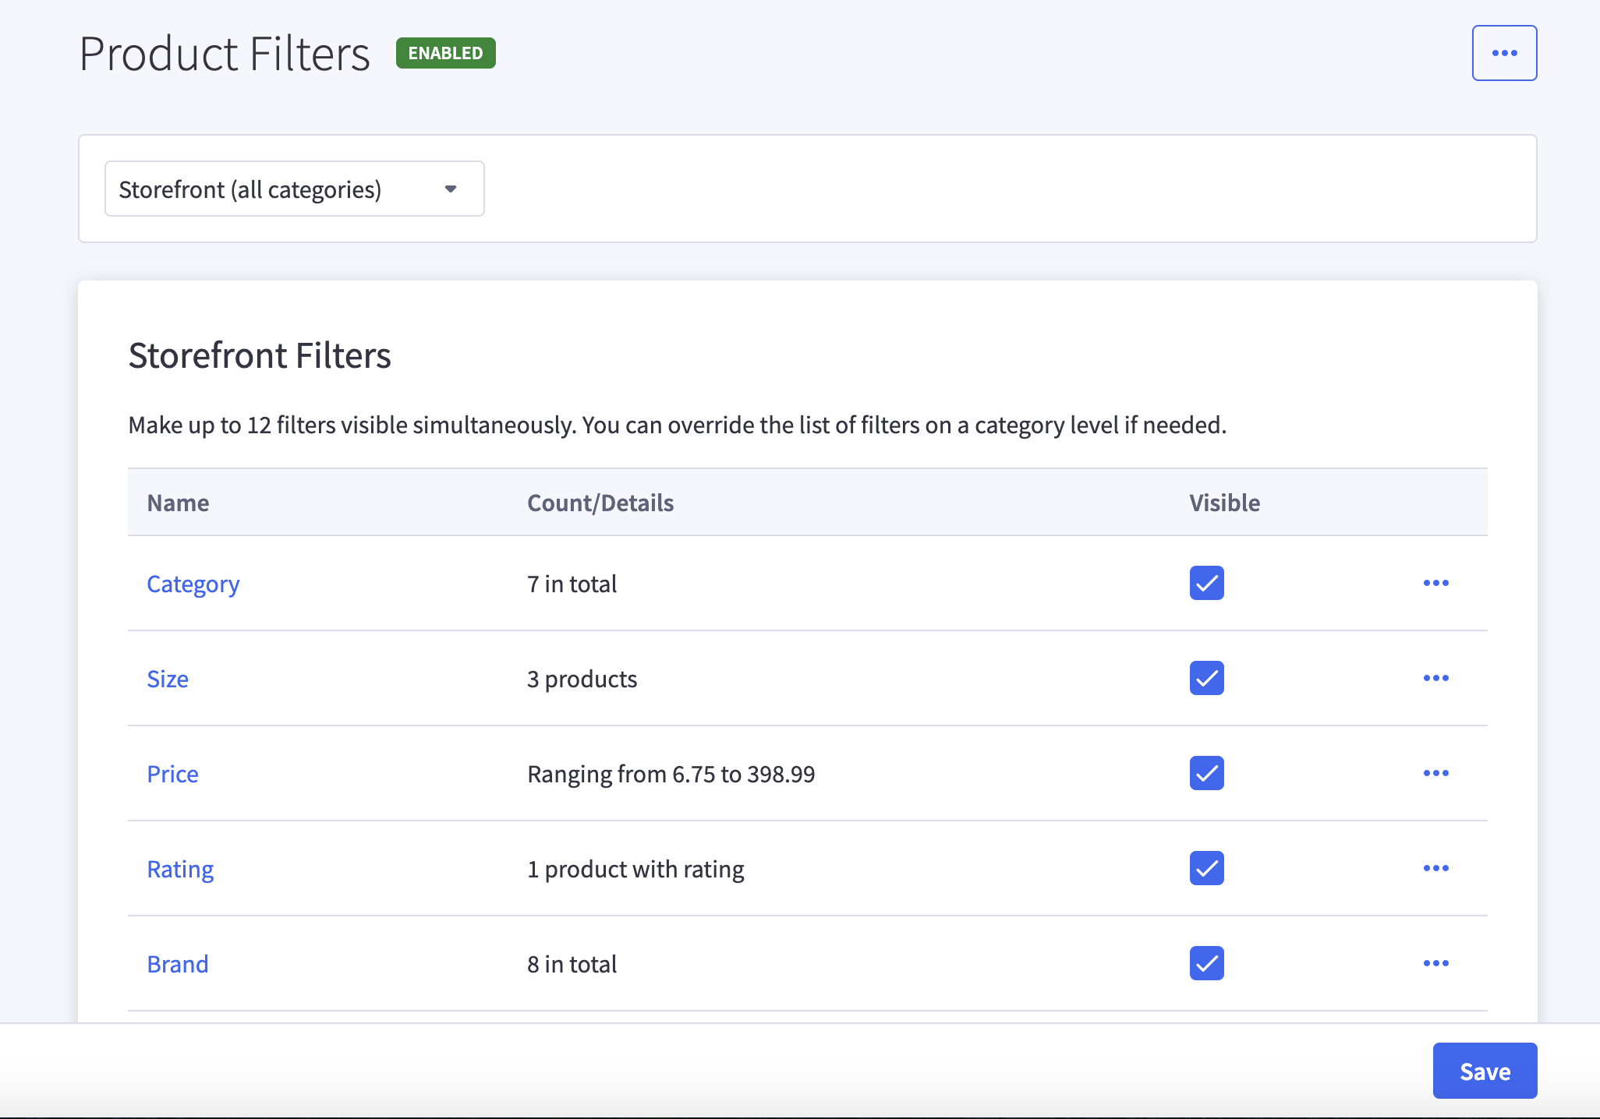Open the Price filter details
Screen dimensions: 1600x1119
coord(172,773)
